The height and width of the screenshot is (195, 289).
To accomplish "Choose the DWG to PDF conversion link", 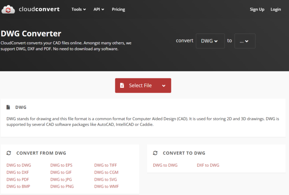I will 18,180.
